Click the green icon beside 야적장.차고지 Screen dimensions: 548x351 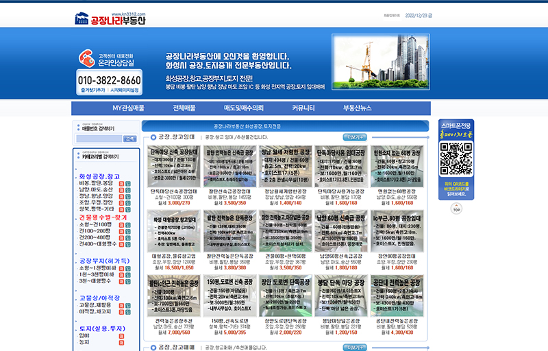click(x=128, y=312)
